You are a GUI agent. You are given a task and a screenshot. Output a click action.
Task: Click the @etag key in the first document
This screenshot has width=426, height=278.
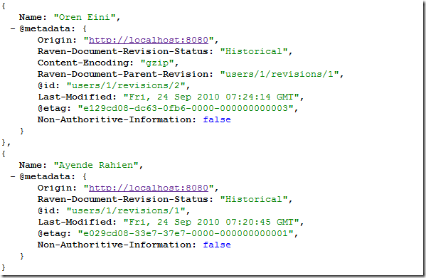[54, 108]
